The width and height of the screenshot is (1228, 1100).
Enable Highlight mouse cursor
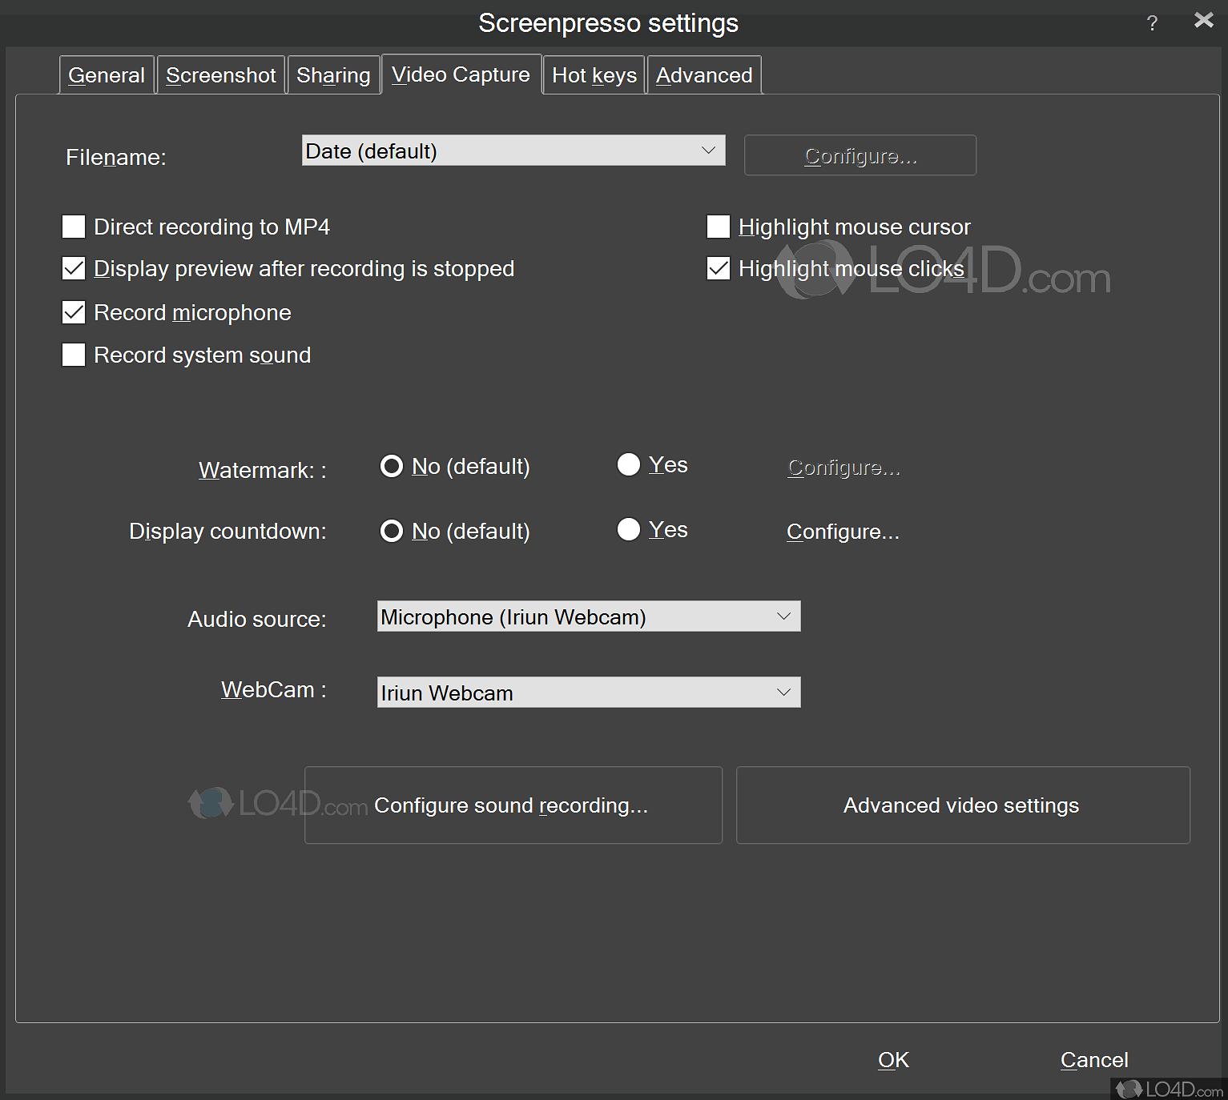(x=718, y=227)
